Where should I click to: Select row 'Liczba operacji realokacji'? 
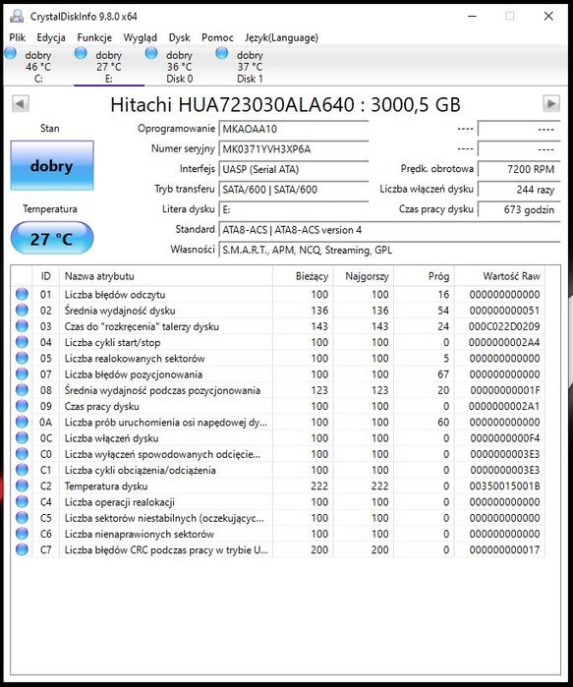[278, 501]
